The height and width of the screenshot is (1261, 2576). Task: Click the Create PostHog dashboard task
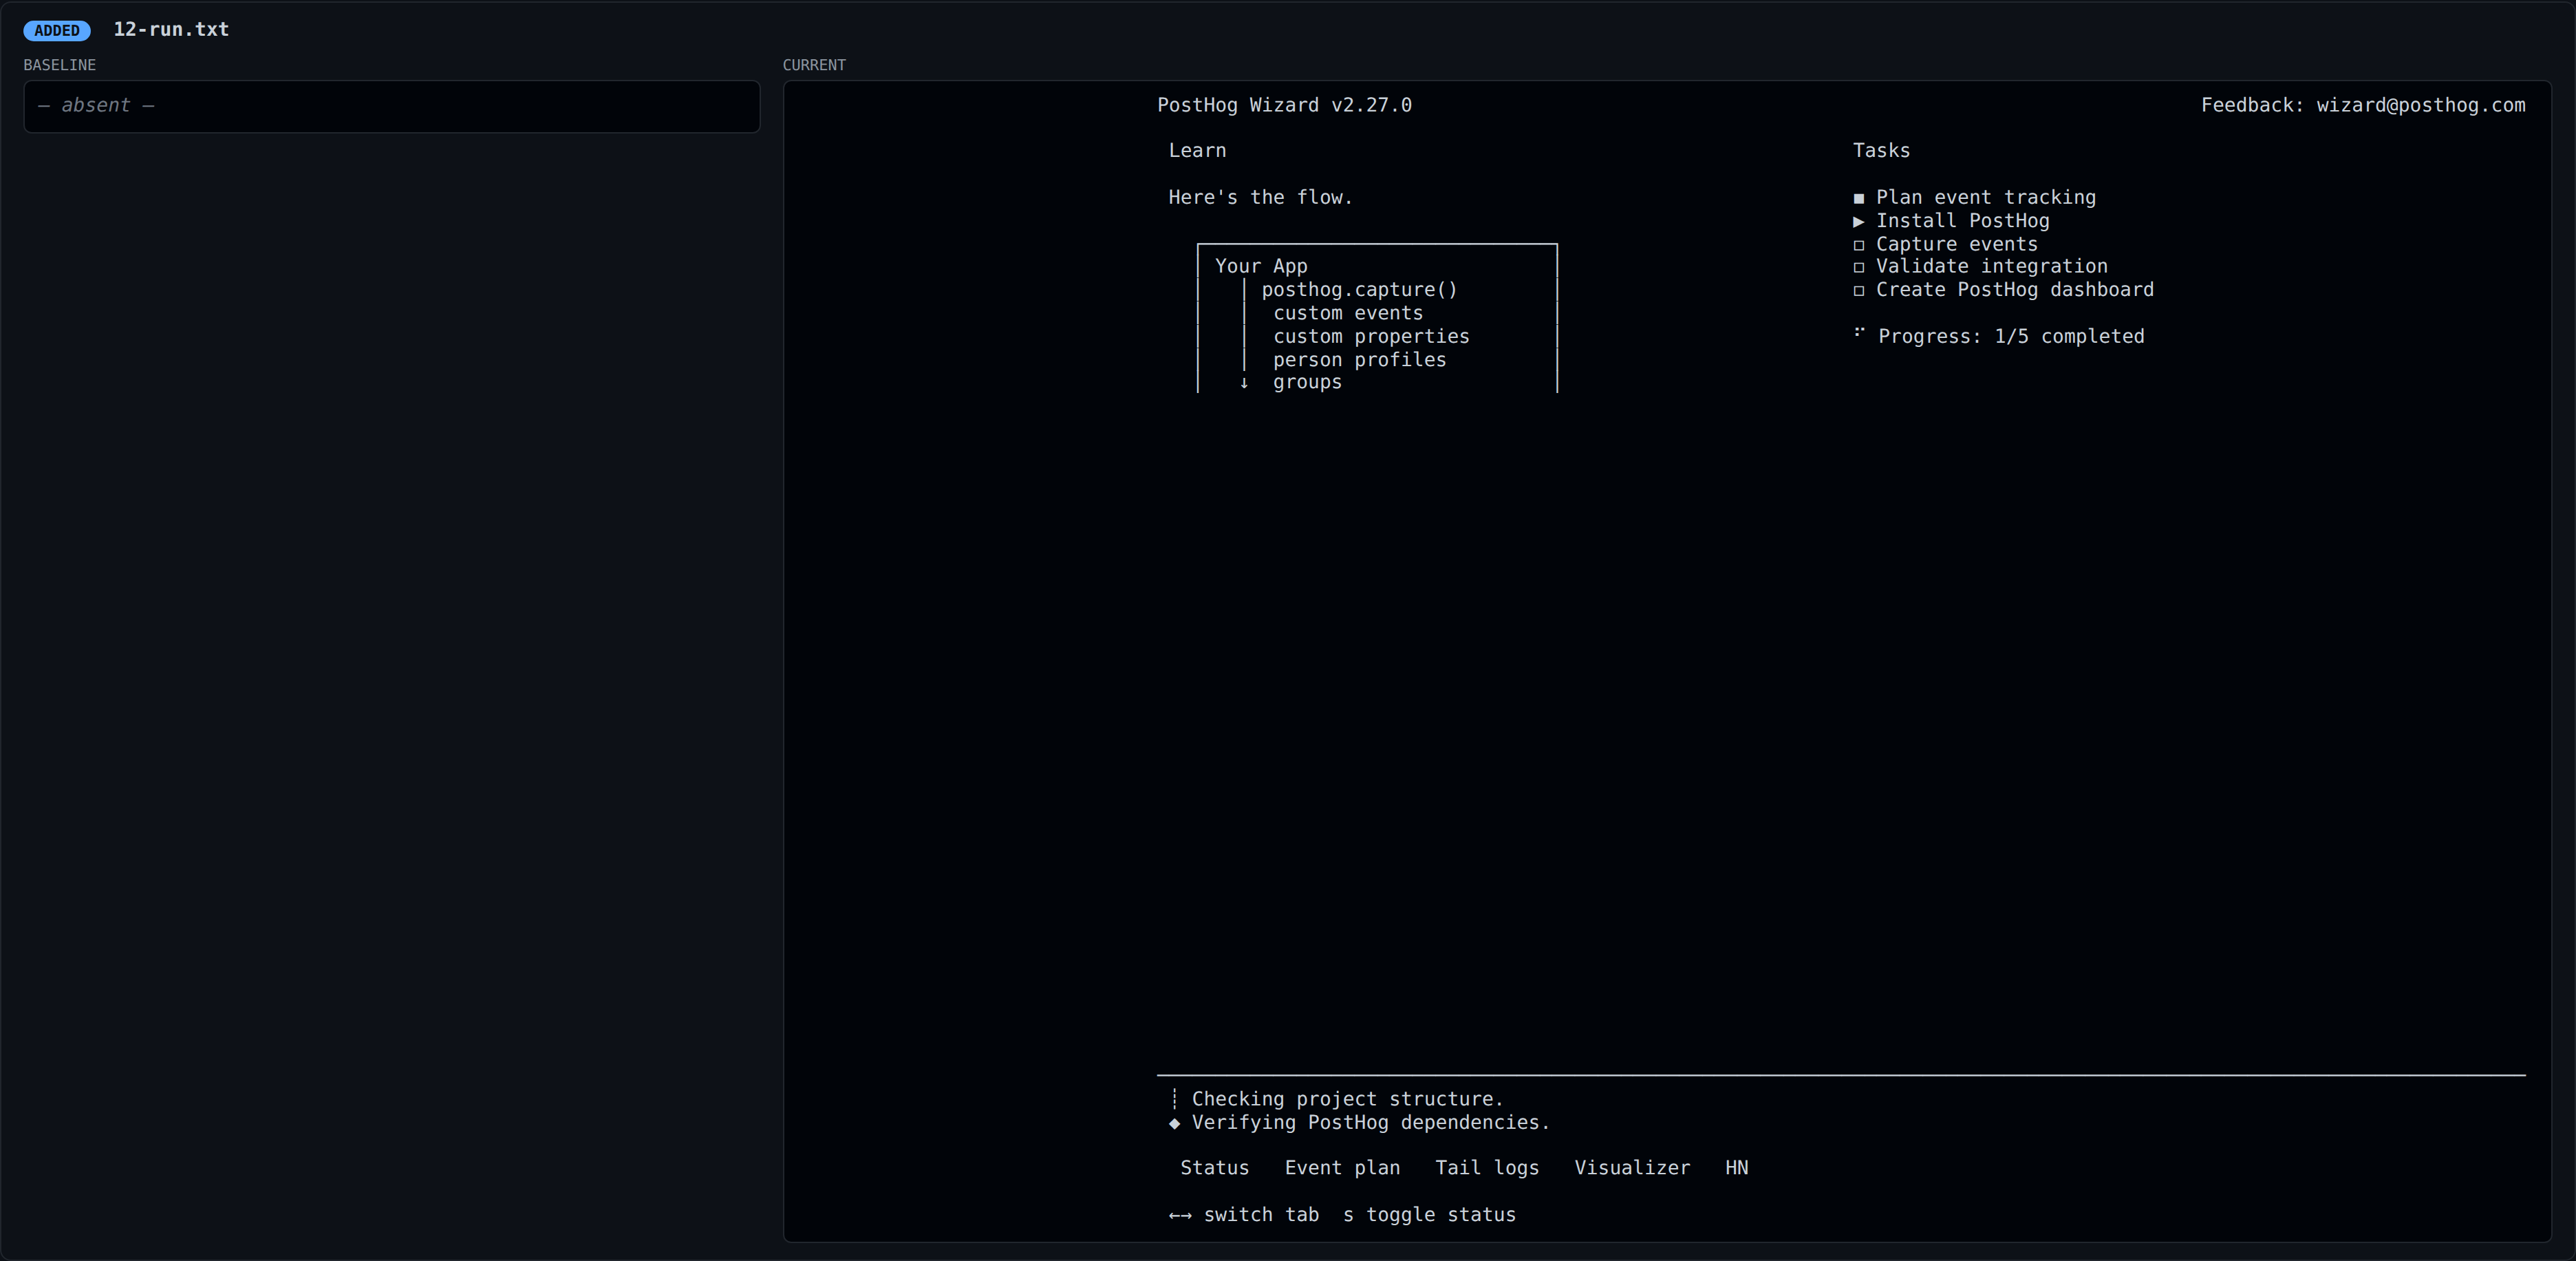coord(2015,290)
